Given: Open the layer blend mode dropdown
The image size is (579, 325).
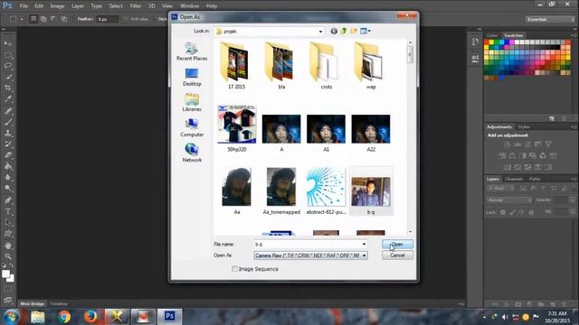Looking at the screenshot, I should click(509, 200).
